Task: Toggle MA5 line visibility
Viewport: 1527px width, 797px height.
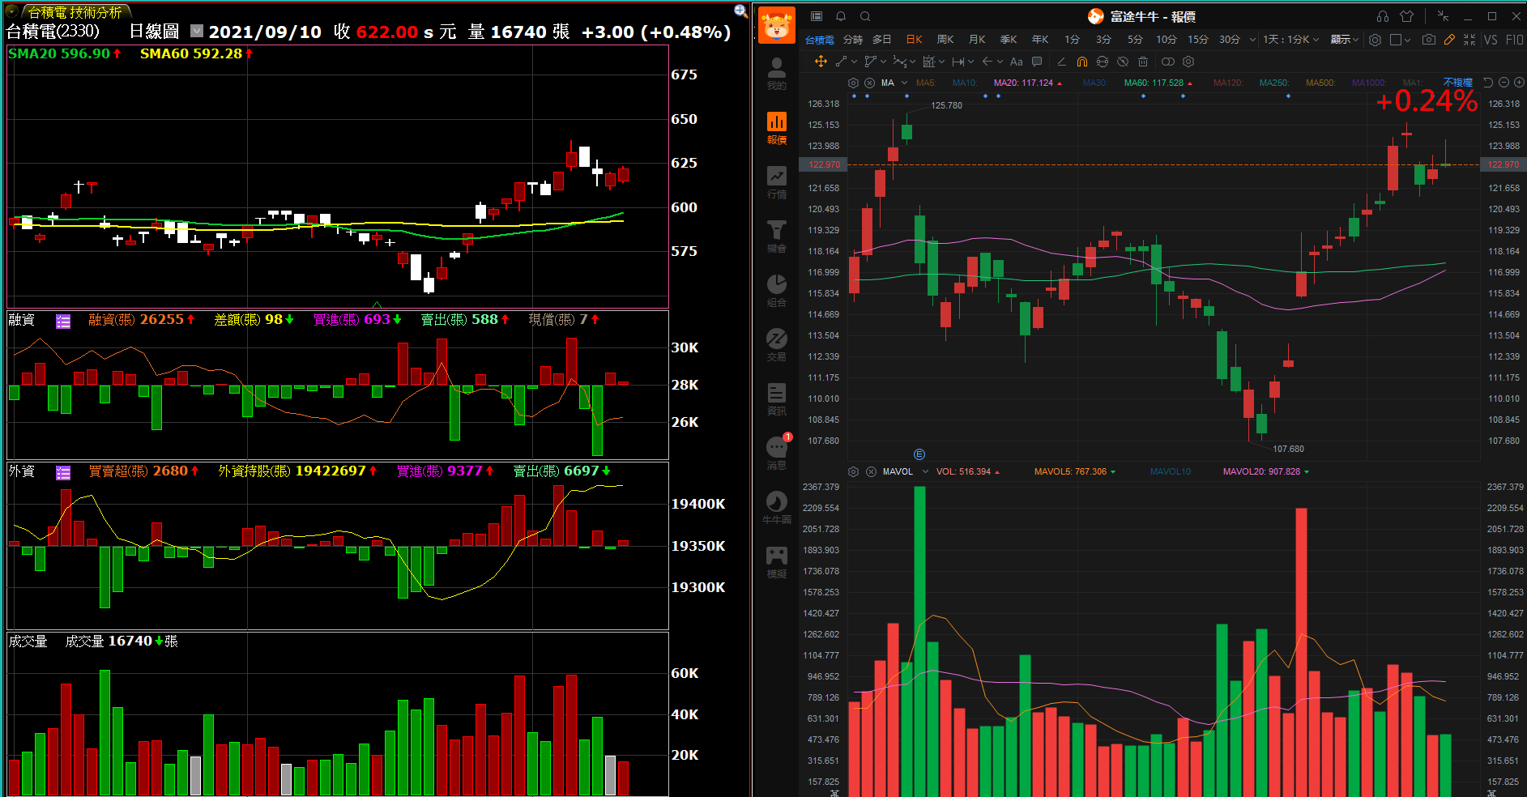Action: [x=926, y=83]
